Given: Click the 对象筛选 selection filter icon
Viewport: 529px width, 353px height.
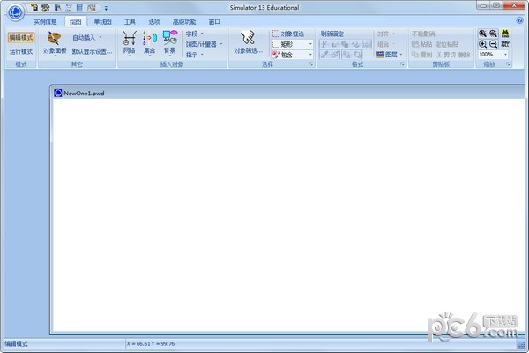Looking at the screenshot, I should pyautogui.click(x=248, y=40).
